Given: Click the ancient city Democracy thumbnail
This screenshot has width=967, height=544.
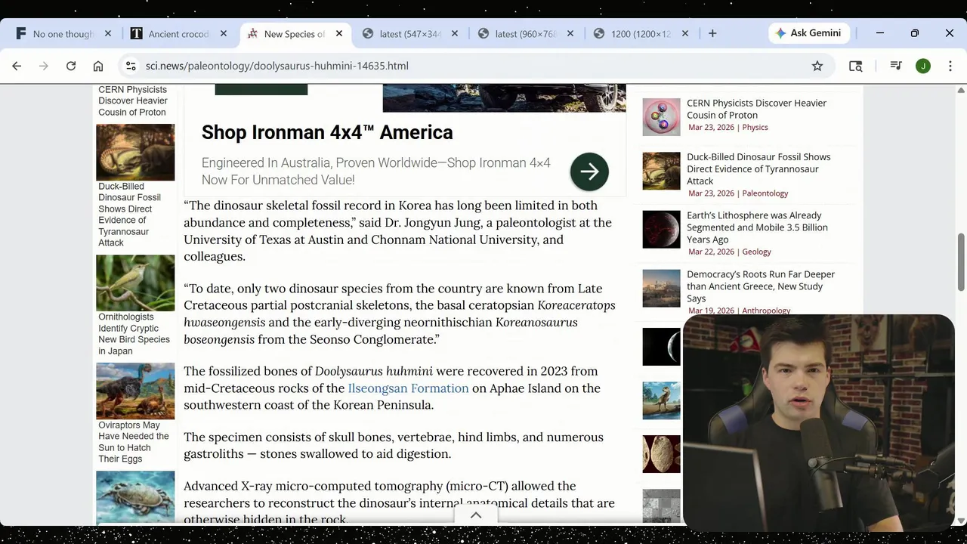Looking at the screenshot, I should click(x=661, y=288).
